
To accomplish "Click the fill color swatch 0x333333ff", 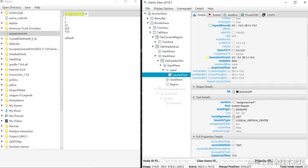I will [x=237, y=92].
